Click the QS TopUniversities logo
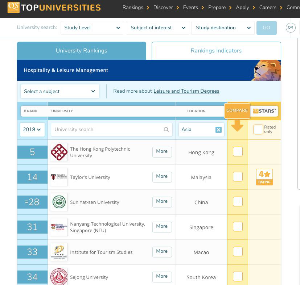Image resolution: width=300 pixels, height=285 pixels. pos(54,8)
